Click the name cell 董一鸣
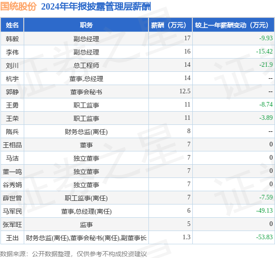The width and height of the screenshot is (275, 258). pyautogui.click(x=12, y=172)
